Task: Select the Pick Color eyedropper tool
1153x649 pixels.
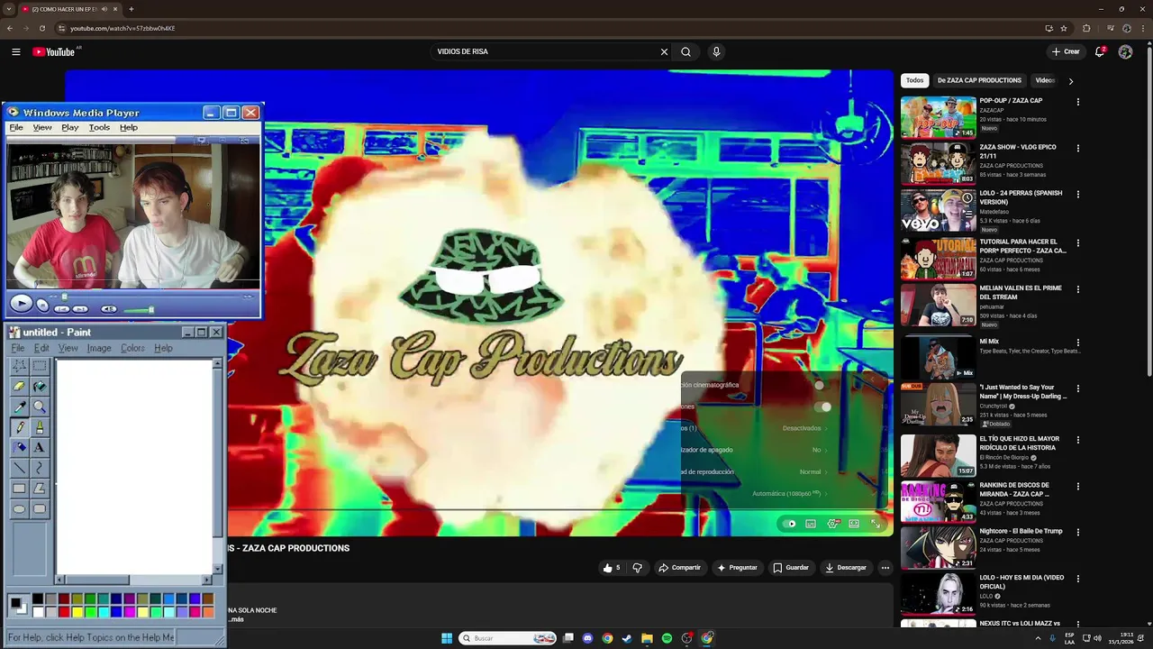Action: [19, 407]
